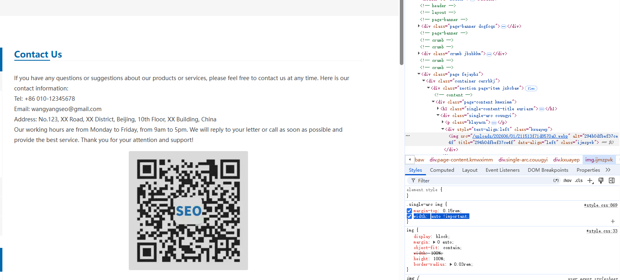
Task: Click the struck-through width: 100% declaration
Action: coord(428,253)
